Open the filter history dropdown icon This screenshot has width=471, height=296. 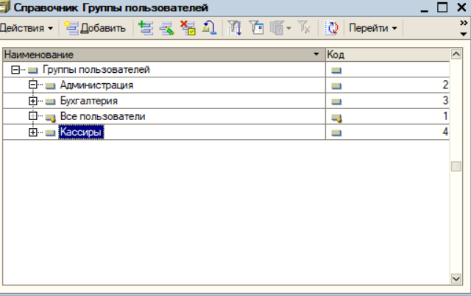pos(280,28)
